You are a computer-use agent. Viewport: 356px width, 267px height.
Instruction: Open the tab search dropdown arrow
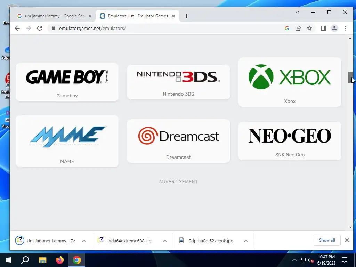pos(297,12)
